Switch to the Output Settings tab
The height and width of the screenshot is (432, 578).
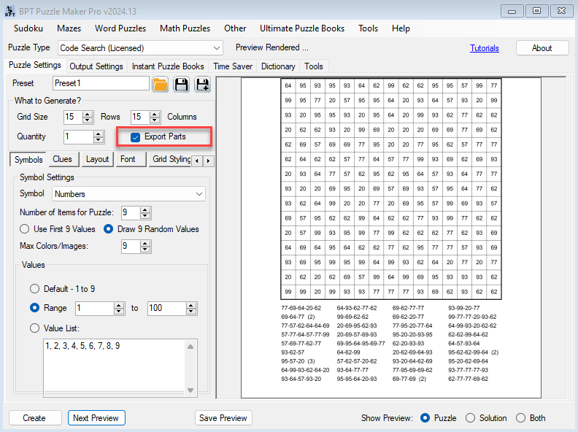click(x=96, y=66)
